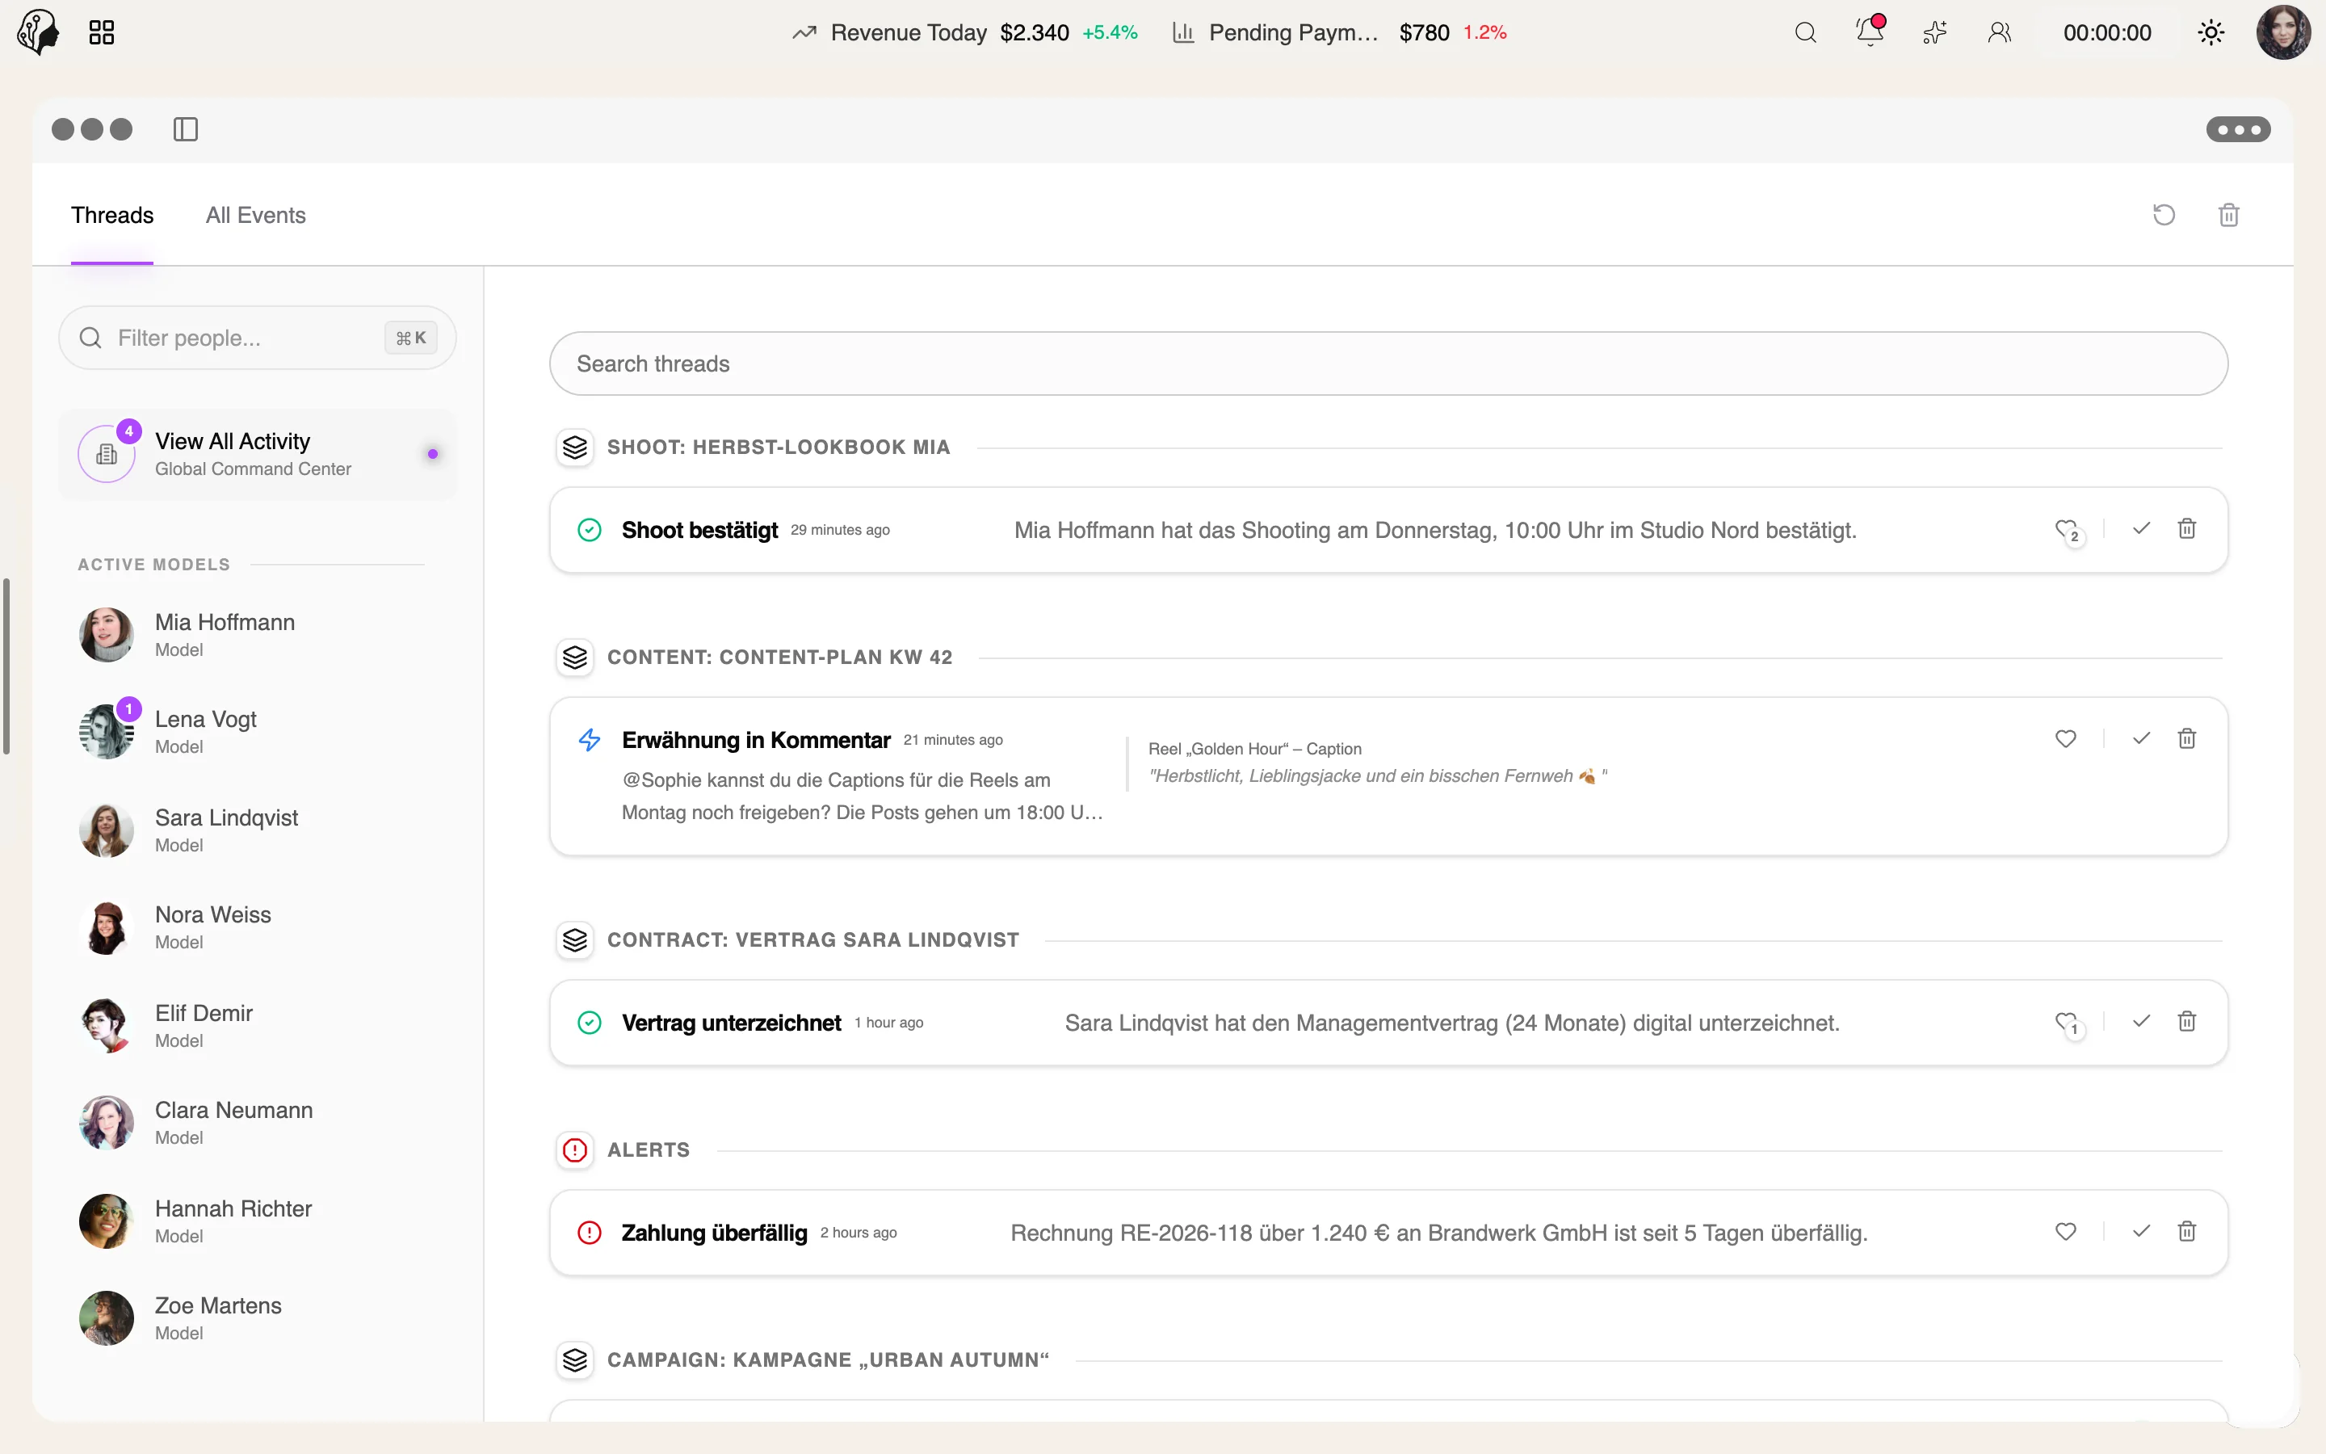The height and width of the screenshot is (1454, 2326).
Task: Delete the Shoot bestätigt thread
Action: point(2186,529)
